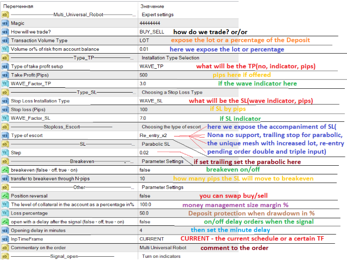347x260 pixels.
Task: Open the Re_entry_x2 escort type dropdown
Action: pos(153,135)
